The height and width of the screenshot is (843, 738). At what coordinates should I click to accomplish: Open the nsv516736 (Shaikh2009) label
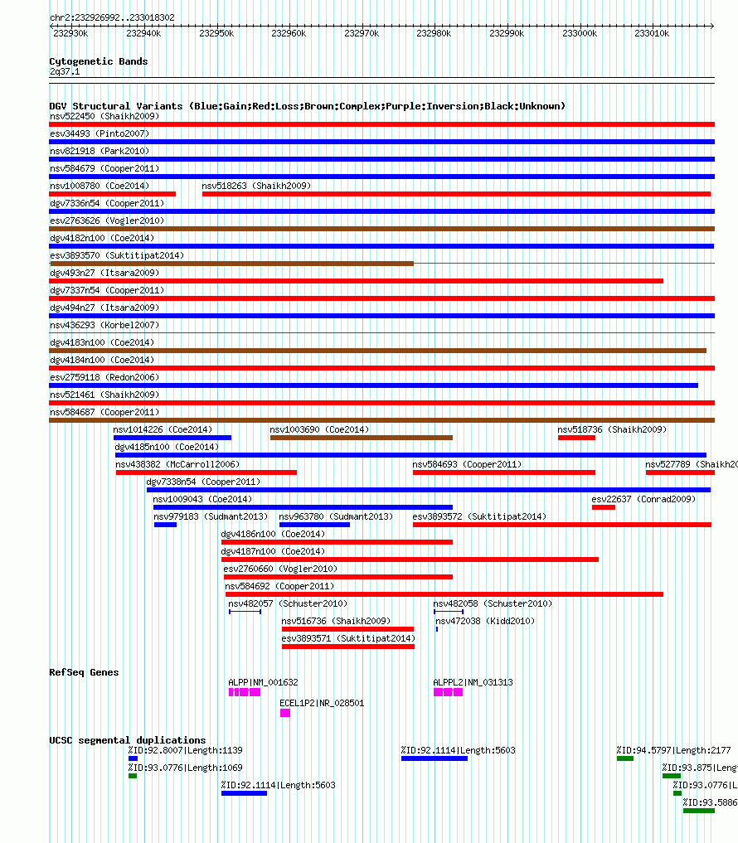[x=336, y=621]
